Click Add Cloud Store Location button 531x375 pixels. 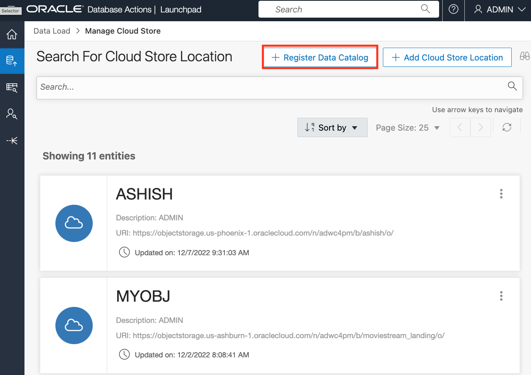pos(447,57)
